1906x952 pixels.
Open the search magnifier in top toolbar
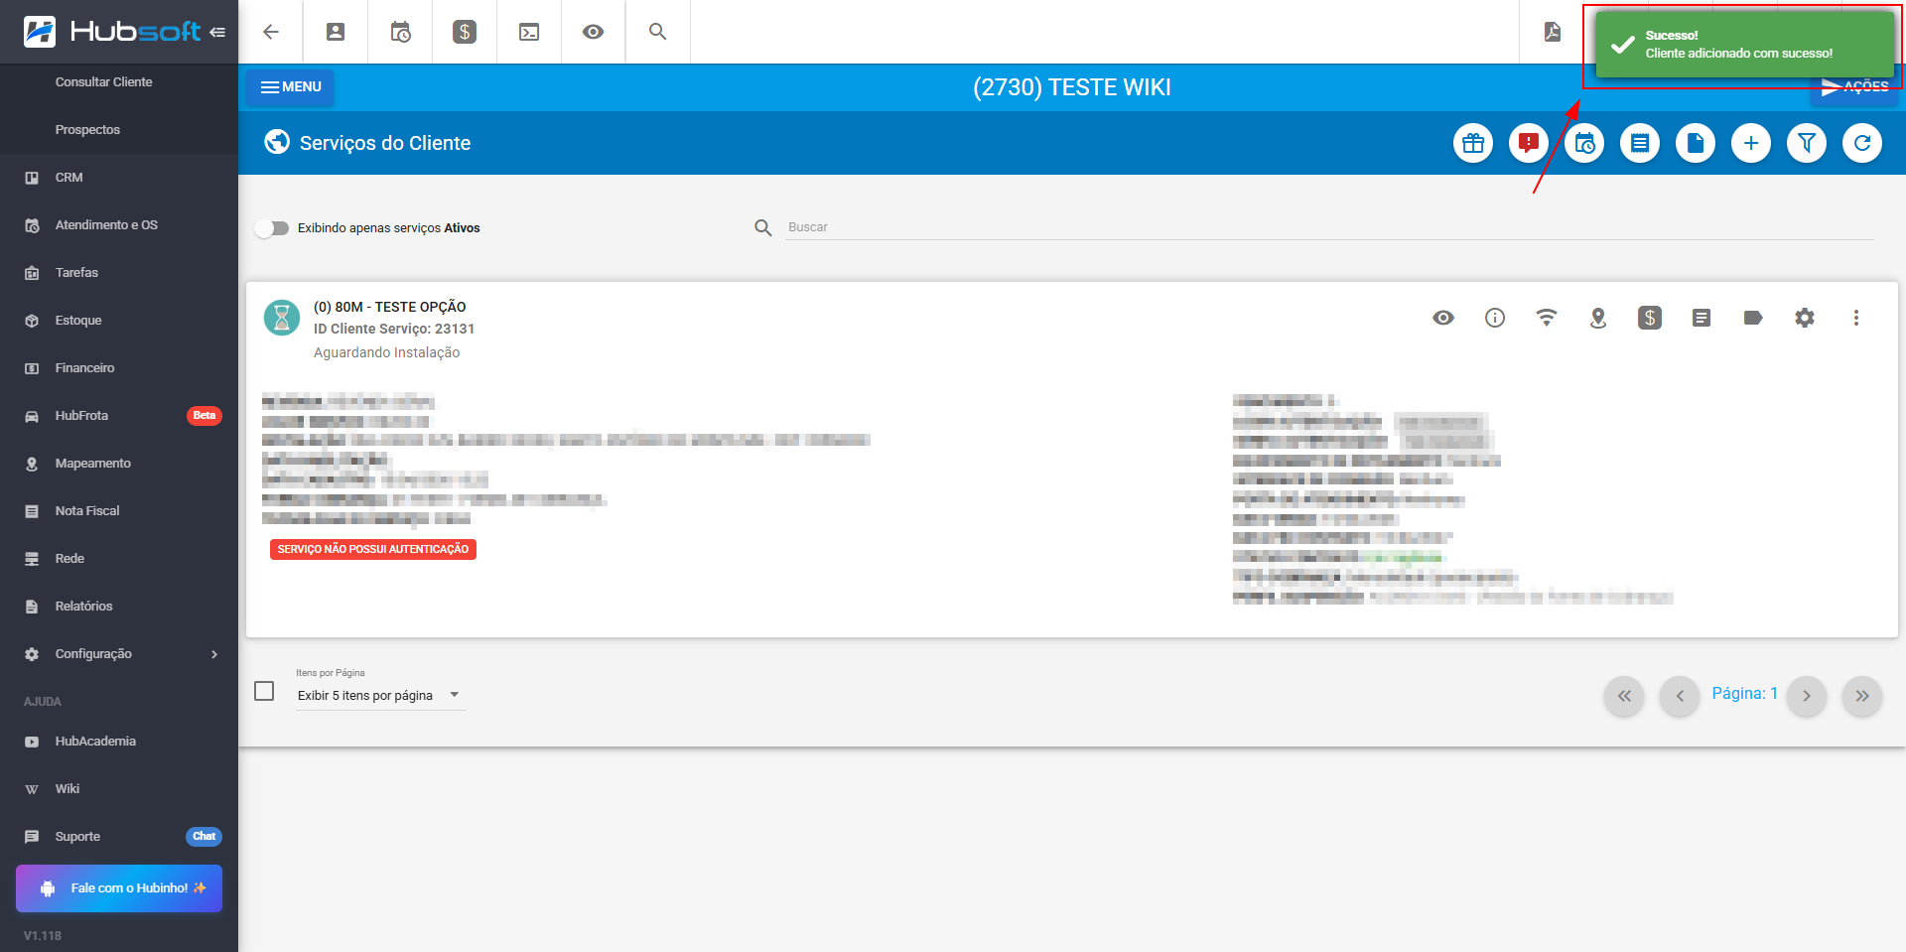point(657,32)
